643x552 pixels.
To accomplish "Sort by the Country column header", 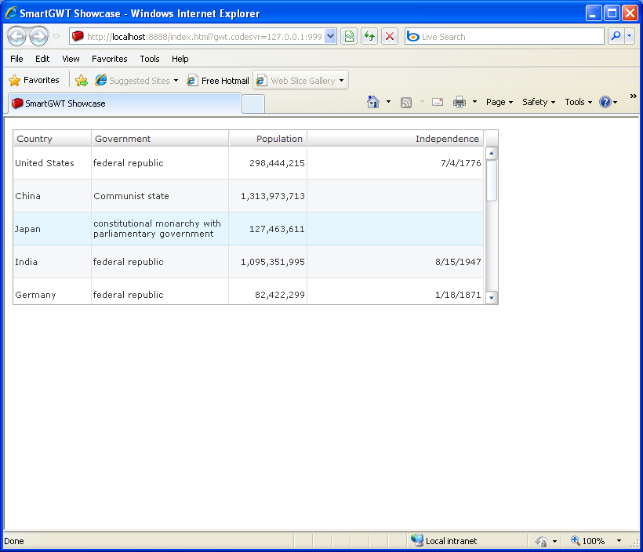I will tap(52, 139).
